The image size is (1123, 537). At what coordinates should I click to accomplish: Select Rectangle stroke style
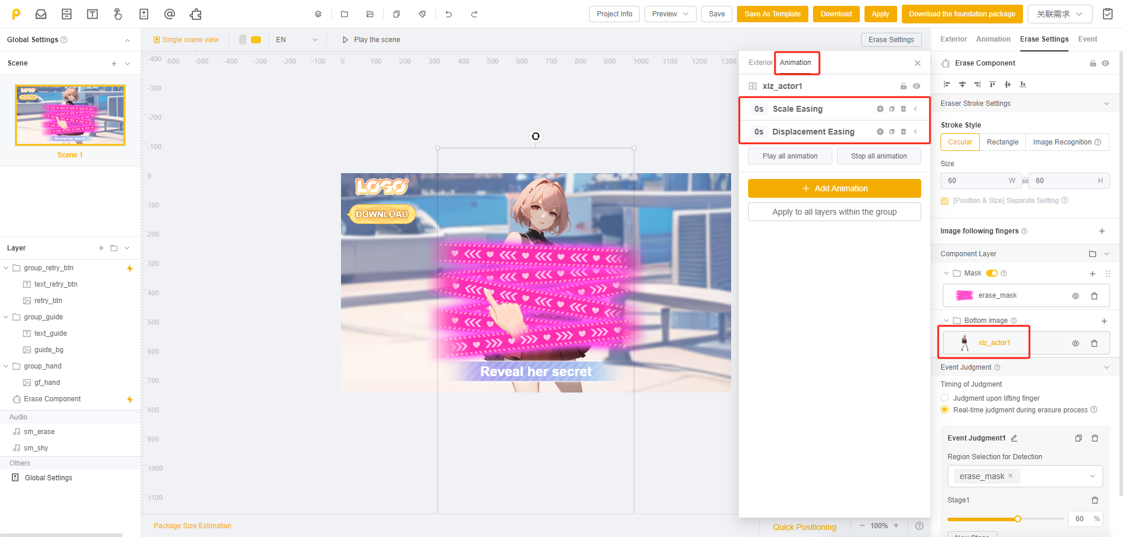click(x=1003, y=142)
